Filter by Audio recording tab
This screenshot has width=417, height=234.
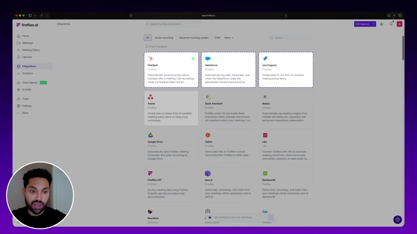coord(164,38)
